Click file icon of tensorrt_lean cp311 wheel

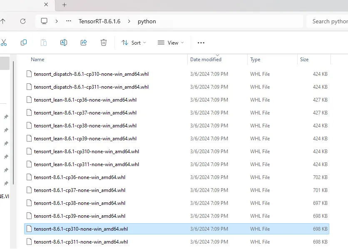click(29, 164)
